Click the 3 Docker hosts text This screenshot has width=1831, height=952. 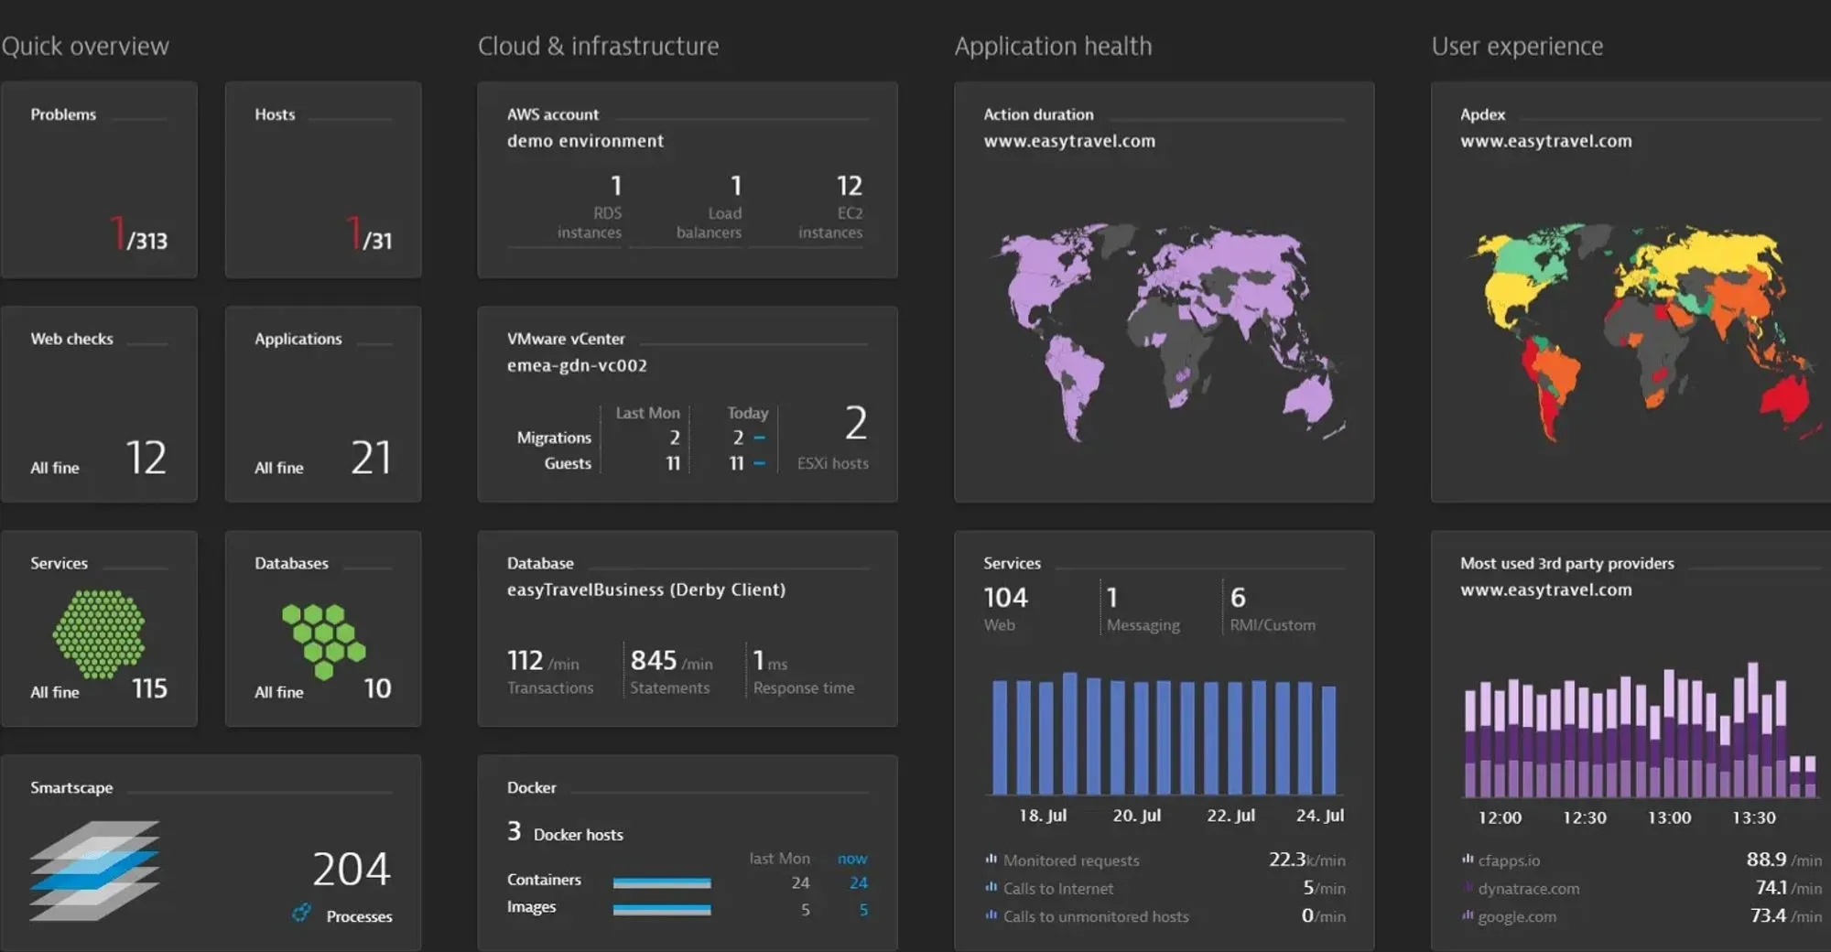565,832
